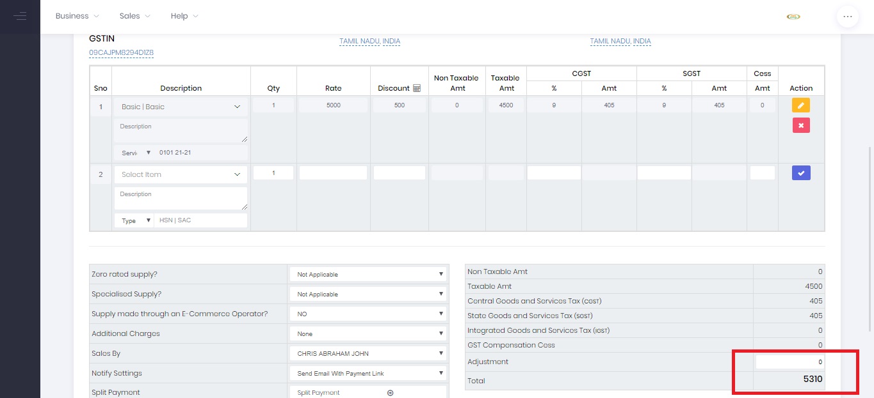Click the company logo icon top right
This screenshot has height=398, width=874.
[x=793, y=17]
